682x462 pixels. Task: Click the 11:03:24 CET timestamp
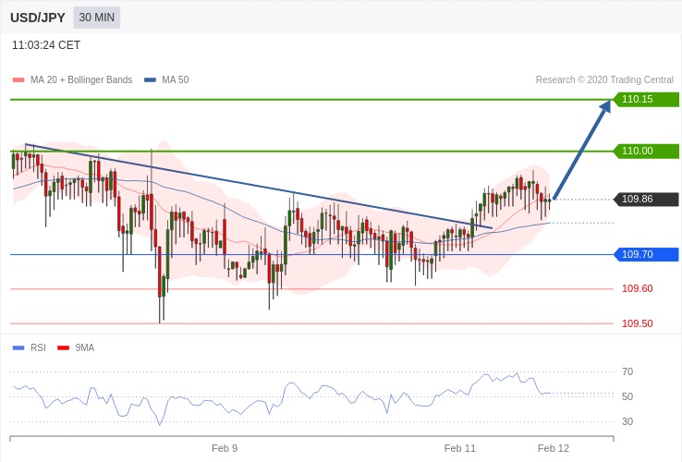pyautogui.click(x=46, y=45)
